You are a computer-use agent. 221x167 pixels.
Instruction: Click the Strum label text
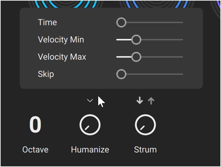click(145, 150)
